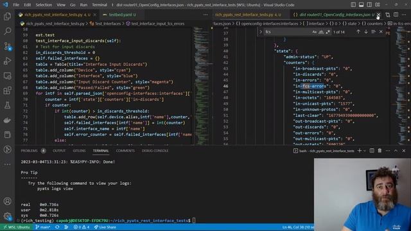Switch to the Comments panel tab
Viewport: 411px width, 231px height.
pyautogui.click(x=125, y=151)
